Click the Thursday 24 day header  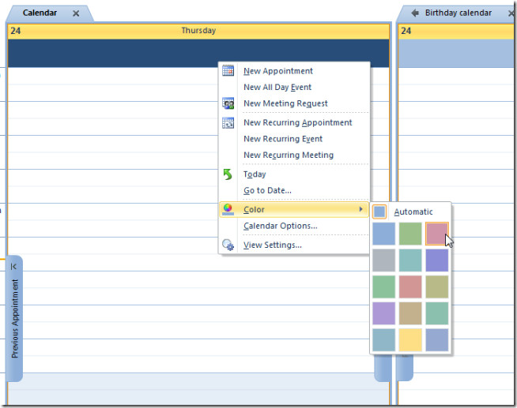[x=198, y=31]
